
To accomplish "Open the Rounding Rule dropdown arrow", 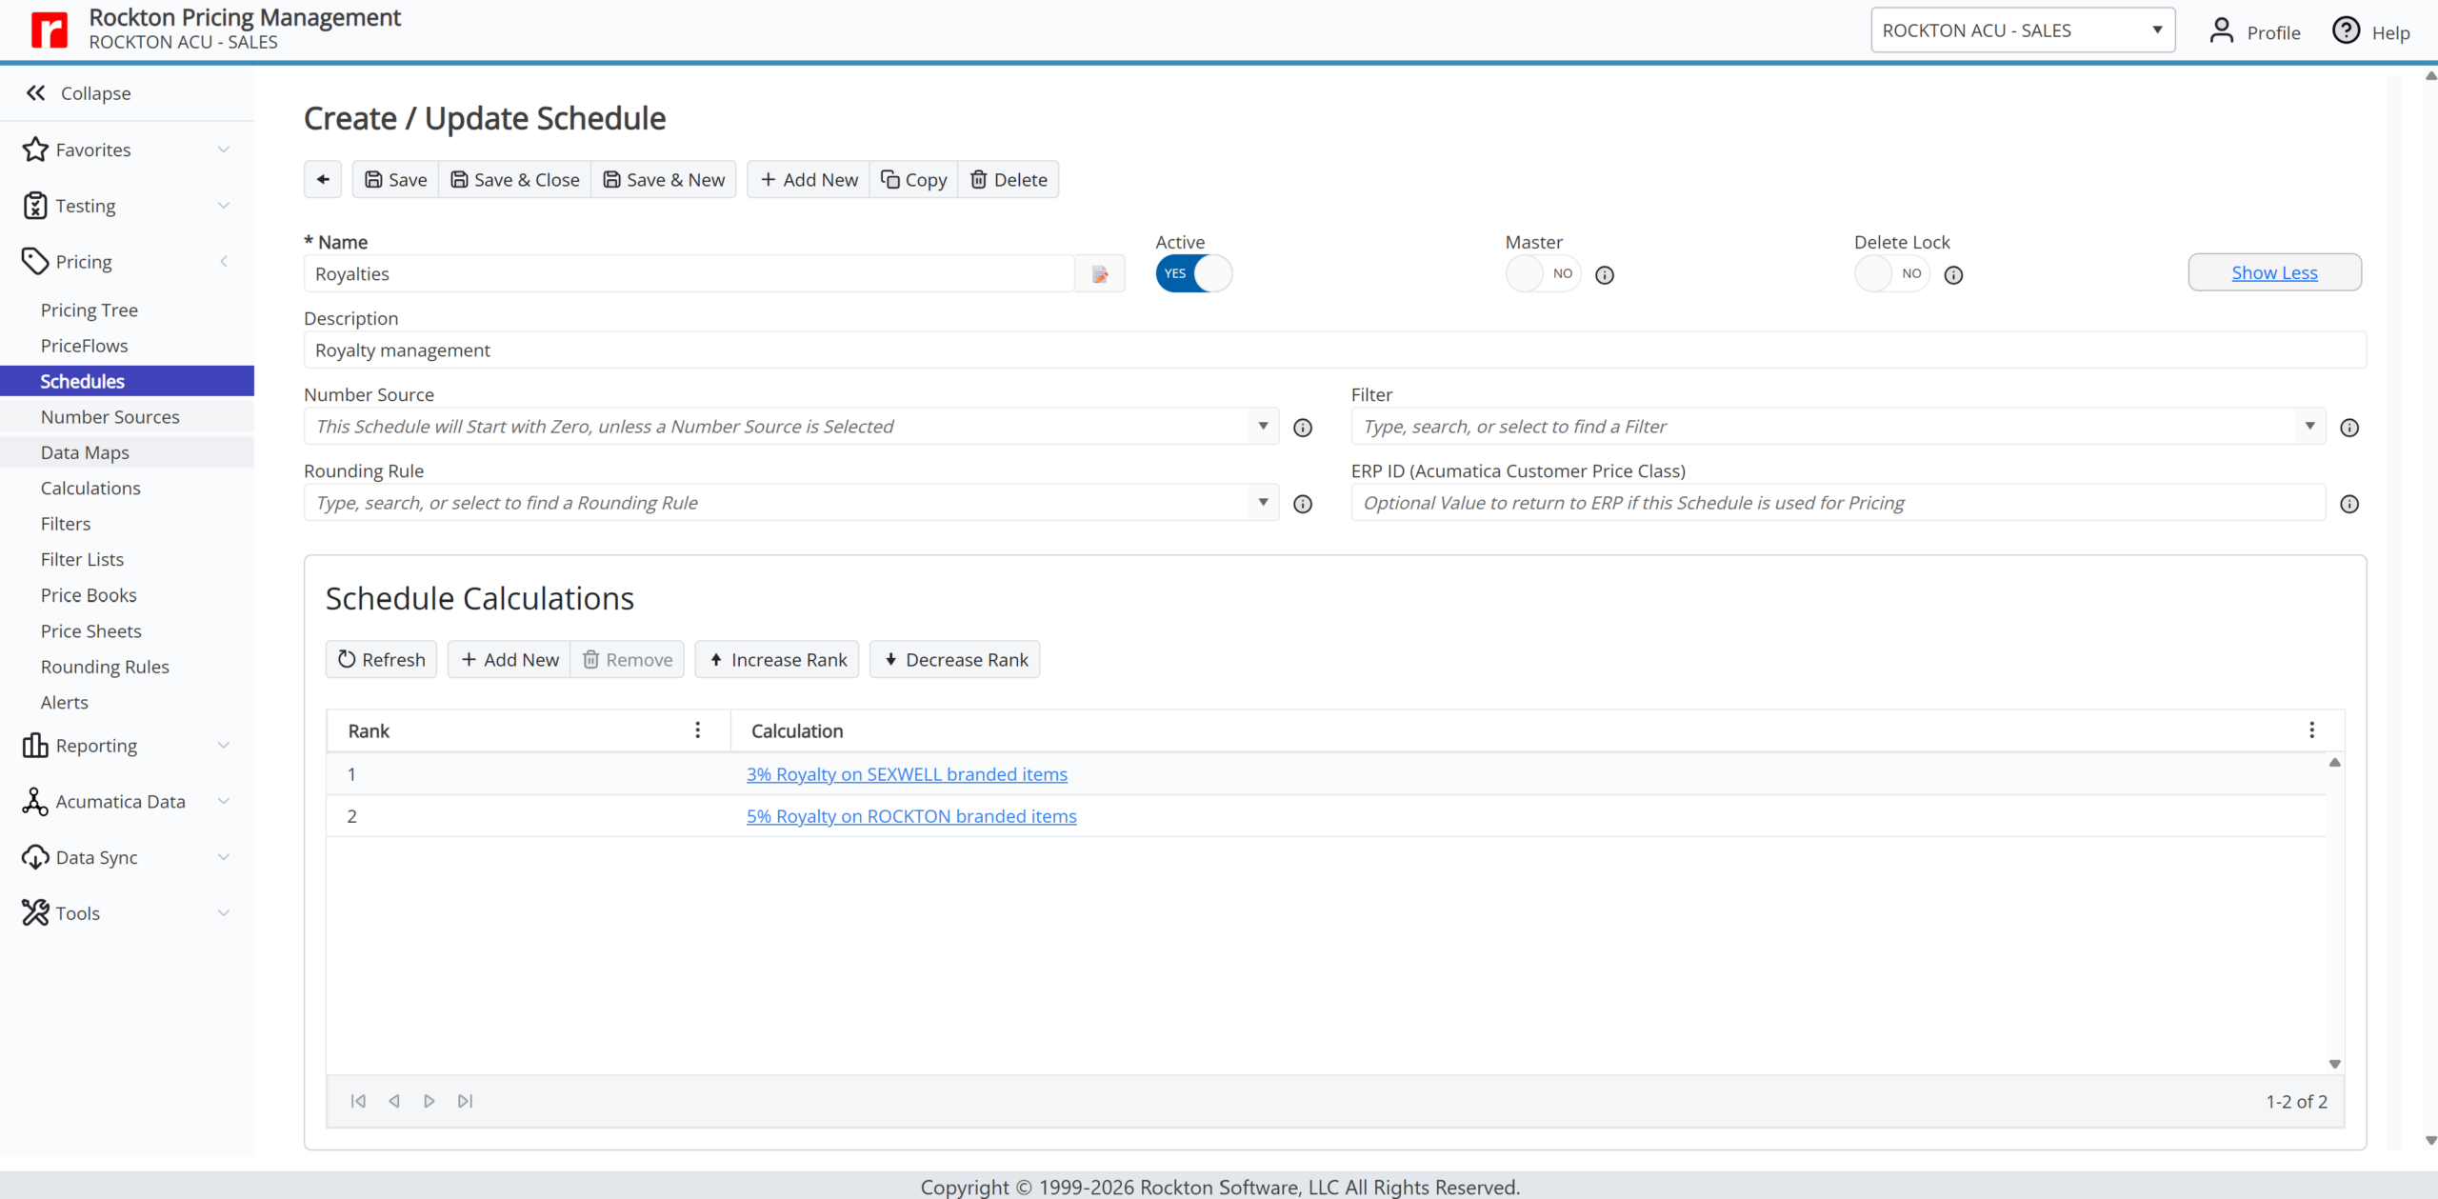I will click(x=1263, y=502).
